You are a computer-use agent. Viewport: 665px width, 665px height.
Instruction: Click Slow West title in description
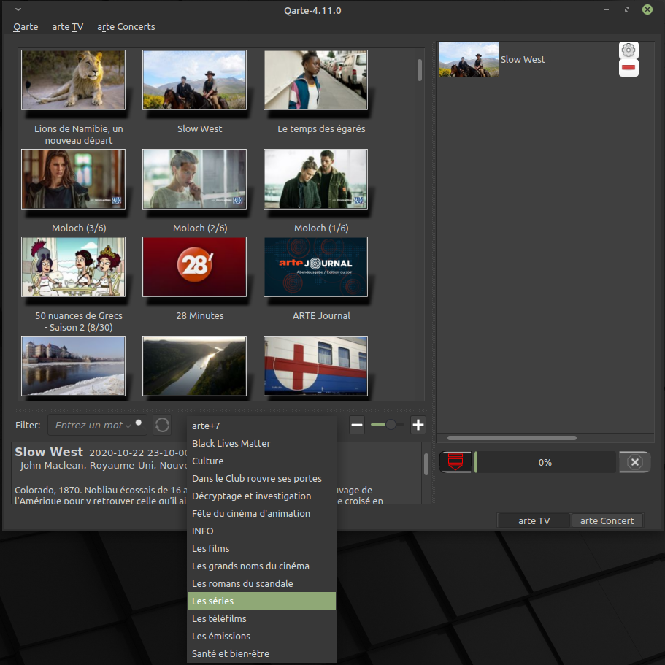tap(49, 452)
